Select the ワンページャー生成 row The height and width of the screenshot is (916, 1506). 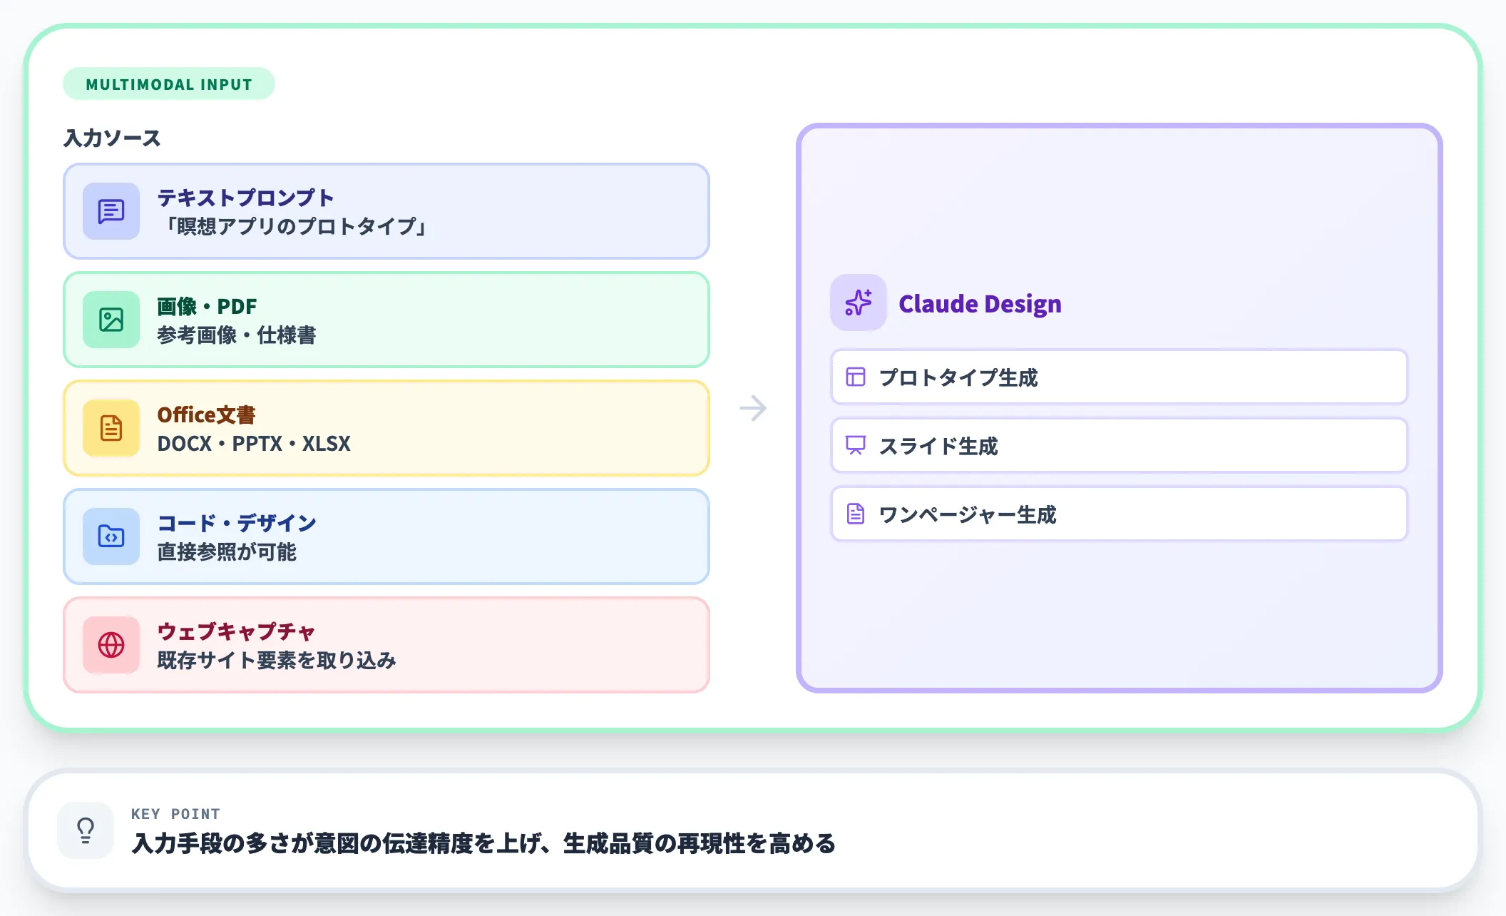pyautogui.click(x=1120, y=514)
